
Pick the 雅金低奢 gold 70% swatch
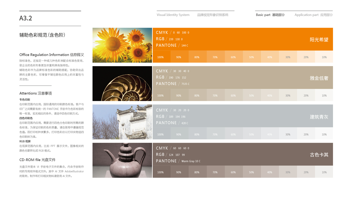click(216, 95)
